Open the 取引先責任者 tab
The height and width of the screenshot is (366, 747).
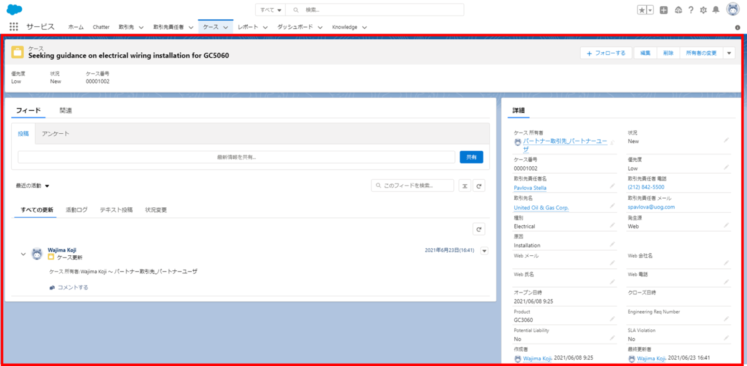tap(168, 27)
